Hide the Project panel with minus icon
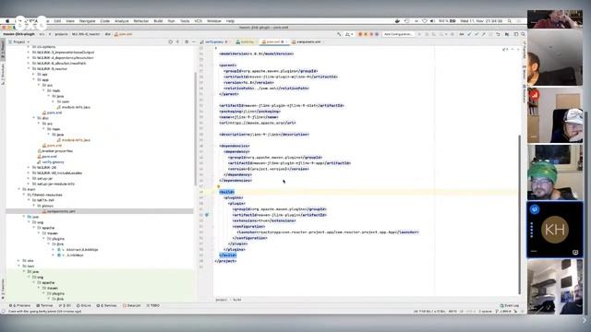 pos(194,41)
